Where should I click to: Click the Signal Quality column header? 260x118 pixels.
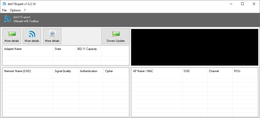[66, 71]
